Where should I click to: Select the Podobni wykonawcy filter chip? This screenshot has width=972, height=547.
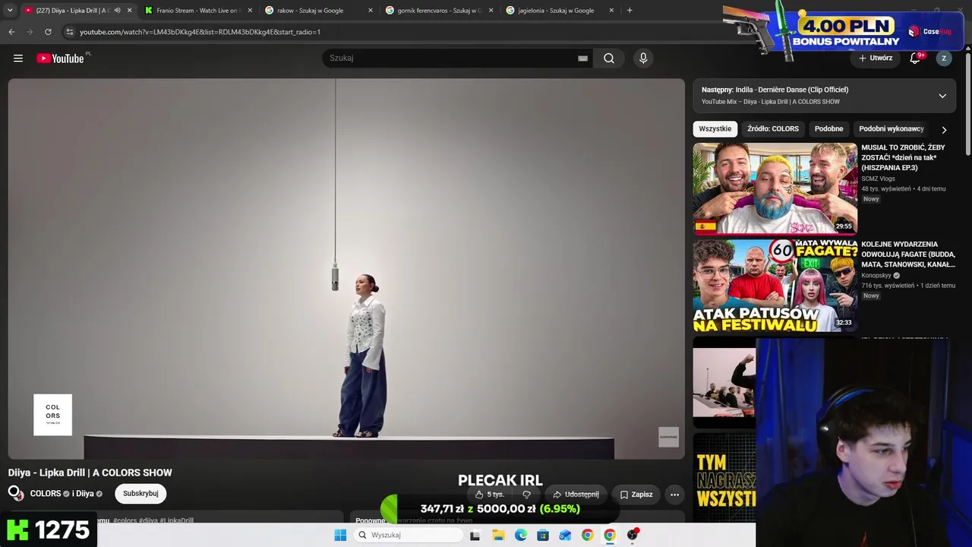[891, 129]
